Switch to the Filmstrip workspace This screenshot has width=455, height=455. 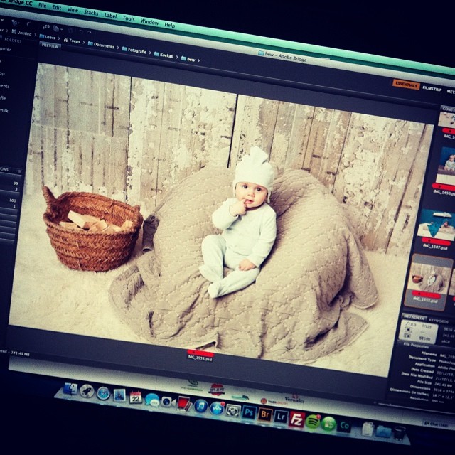[432, 88]
